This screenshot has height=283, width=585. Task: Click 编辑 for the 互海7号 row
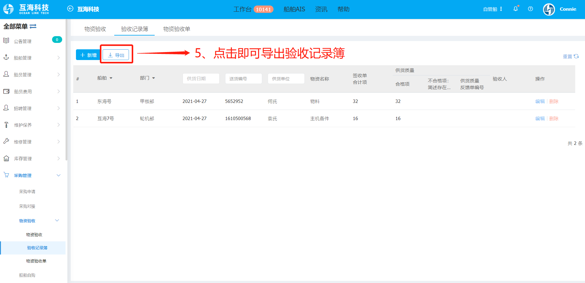tap(540, 119)
